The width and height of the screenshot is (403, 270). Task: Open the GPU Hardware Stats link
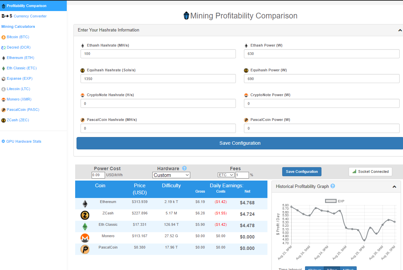pos(24,141)
